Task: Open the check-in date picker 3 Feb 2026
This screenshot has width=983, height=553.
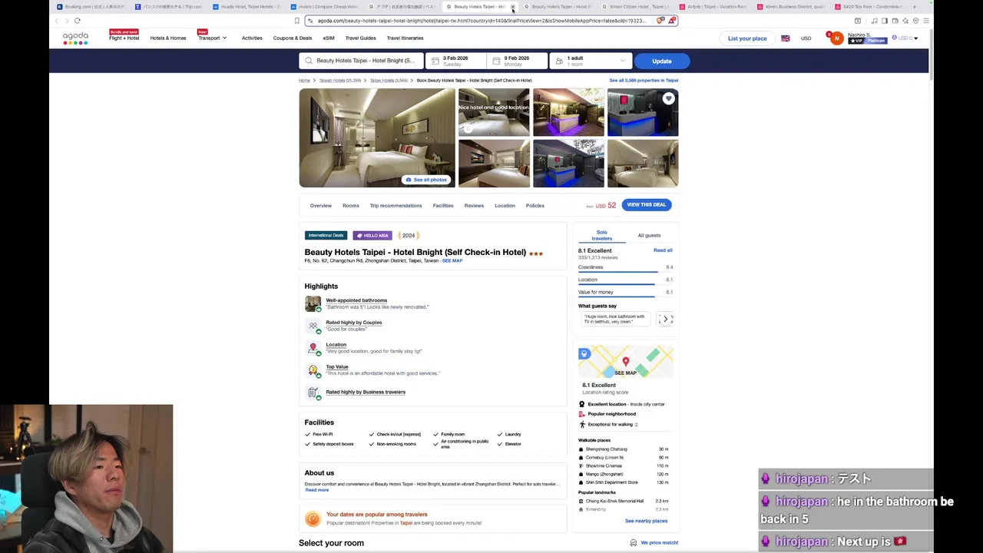Action: (x=456, y=61)
